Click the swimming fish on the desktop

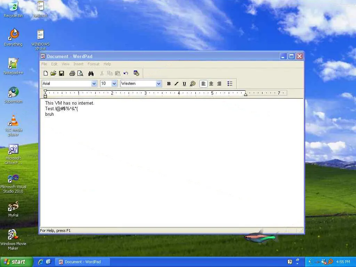[261, 237]
